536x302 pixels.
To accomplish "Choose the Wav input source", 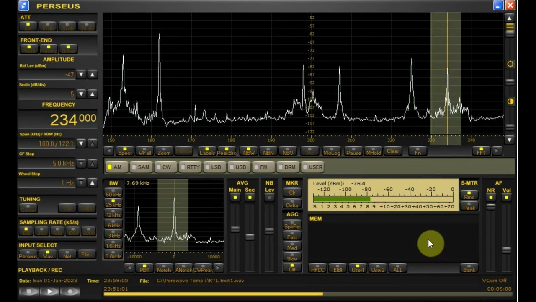I will pyautogui.click(x=48, y=255).
